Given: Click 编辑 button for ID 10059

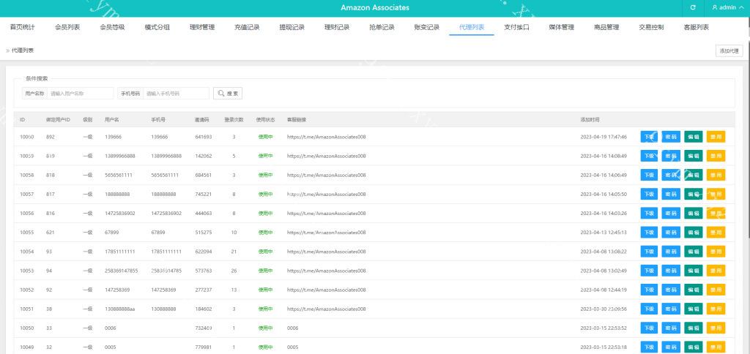Looking at the screenshot, I should pyautogui.click(x=694, y=156).
